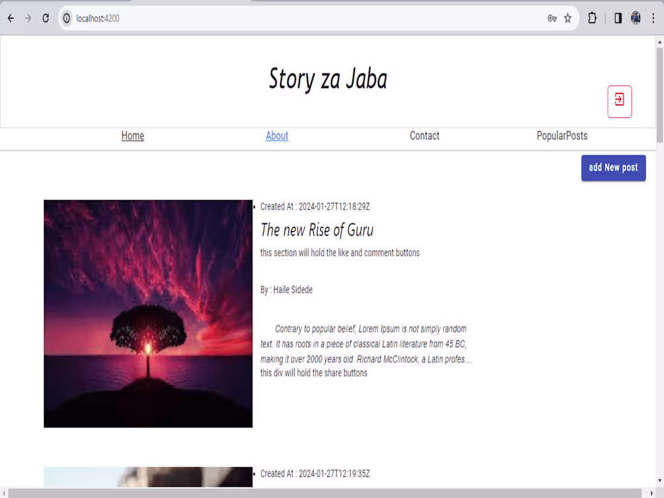The height and width of the screenshot is (498, 664).
Task: Reload the page using the refresh icon
Action: (x=46, y=18)
